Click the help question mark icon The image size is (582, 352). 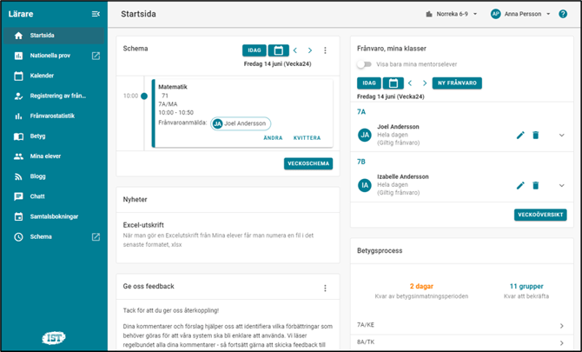pyautogui.click(x=563, y=14)
